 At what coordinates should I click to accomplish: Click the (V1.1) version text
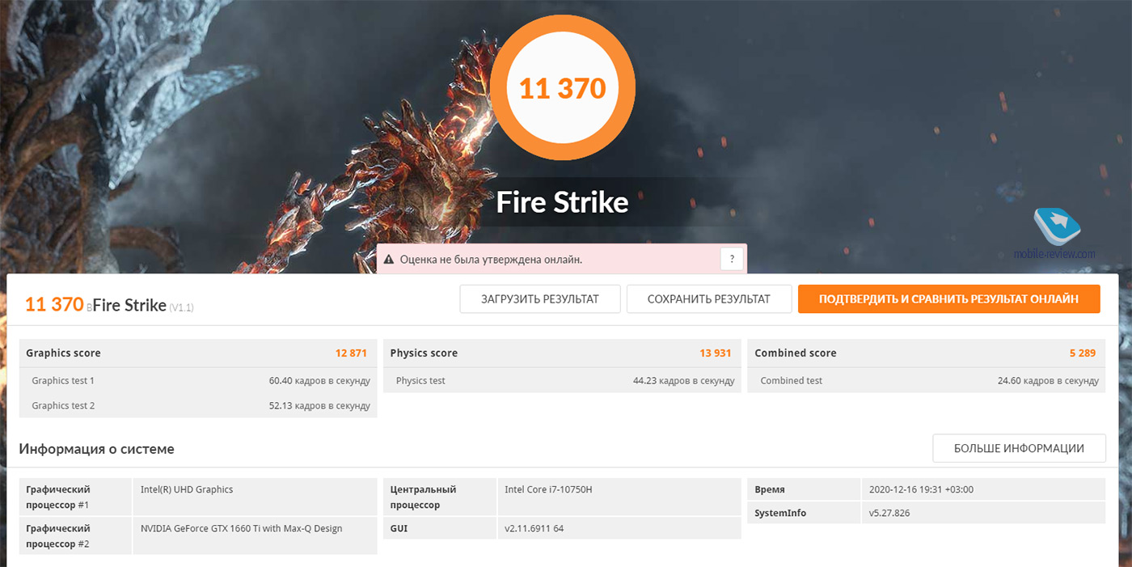[182, 307]
